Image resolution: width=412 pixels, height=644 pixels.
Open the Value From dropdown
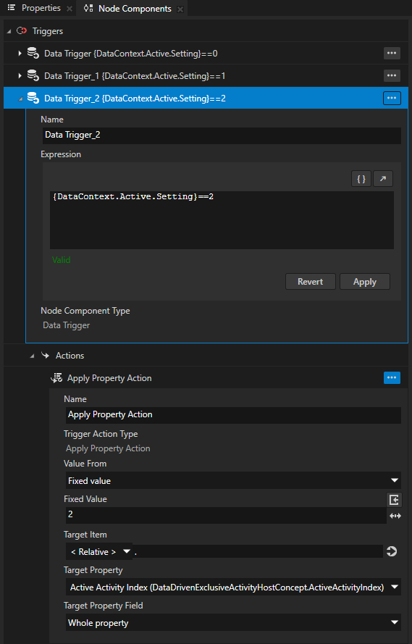coord(233,480)
